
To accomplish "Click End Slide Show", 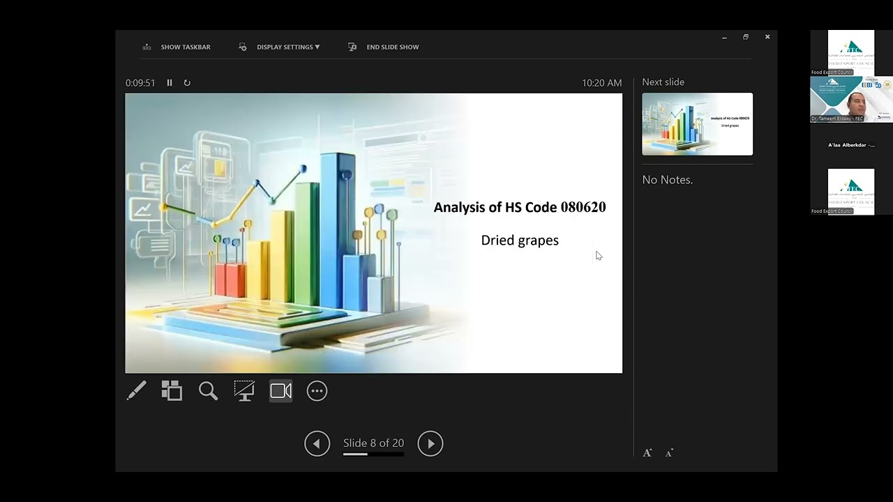I will (x=384, y=47).
